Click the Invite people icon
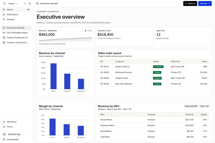The image size is (215, 143). tap(4, 140)
